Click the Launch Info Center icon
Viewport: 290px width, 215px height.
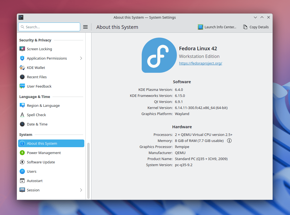[x=200, y=27]
